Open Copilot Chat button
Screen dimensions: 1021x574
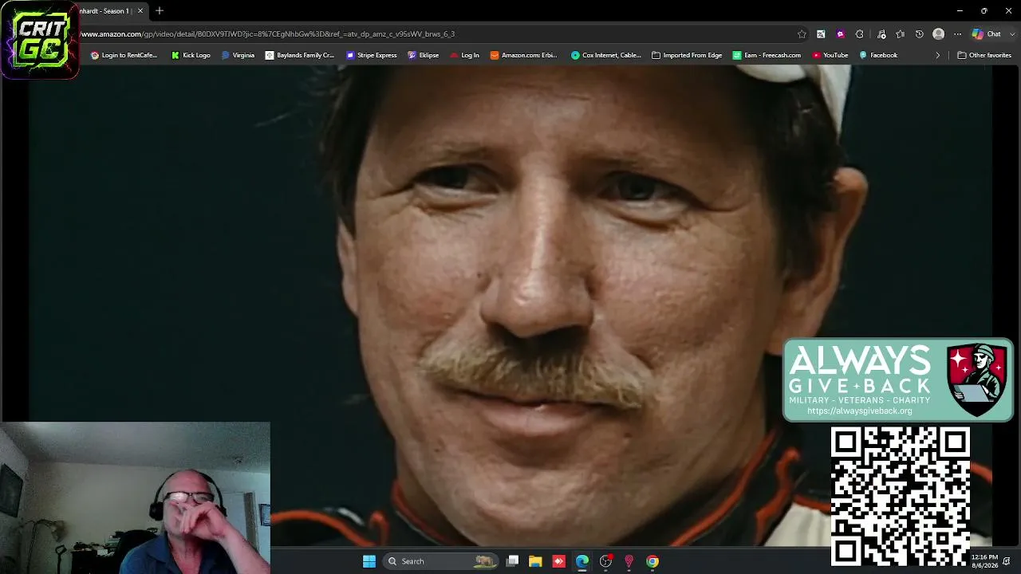[986, 34]
